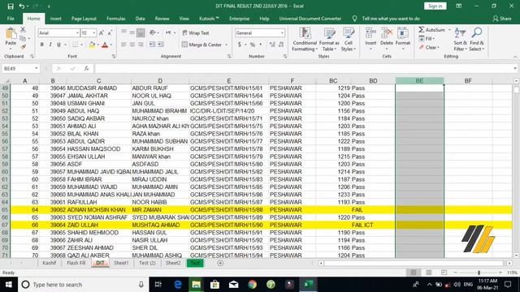
Task: Open Sort & Filter menu
Action: [x=461, y=39]
